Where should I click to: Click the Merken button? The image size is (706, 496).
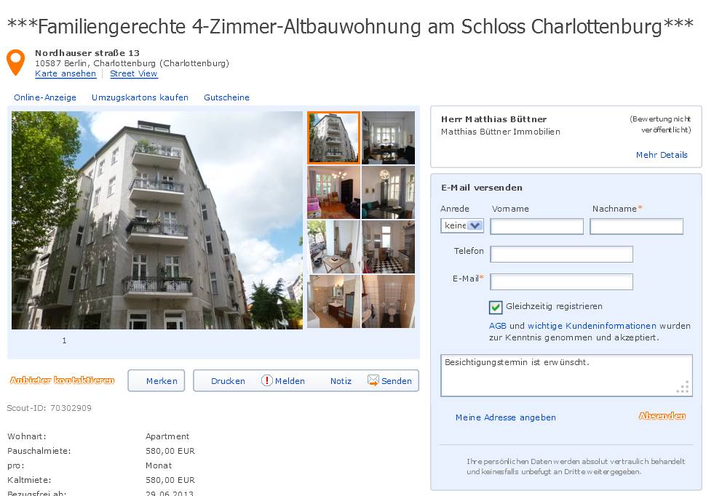pos(156,381)
